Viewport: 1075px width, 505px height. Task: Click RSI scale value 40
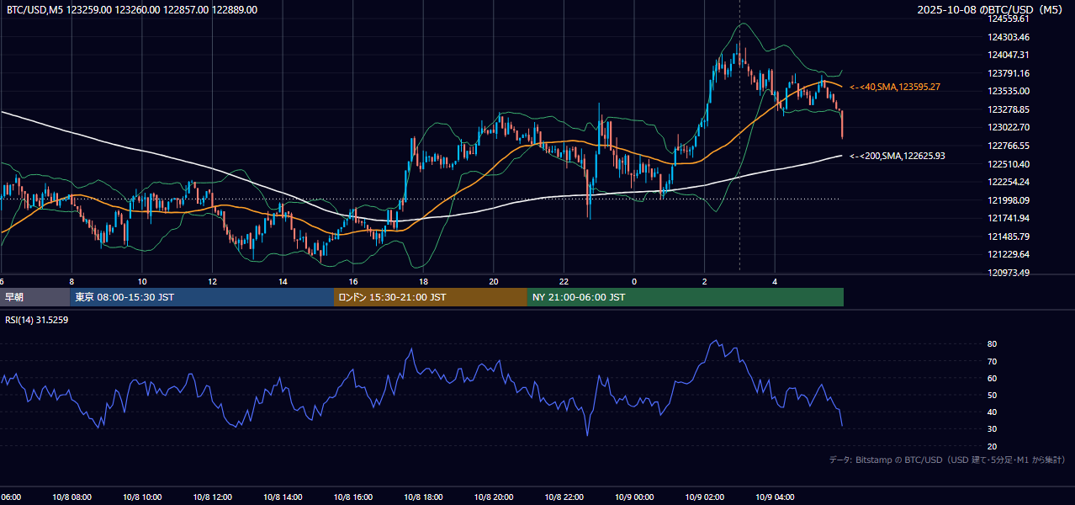[x=992, y=412]
